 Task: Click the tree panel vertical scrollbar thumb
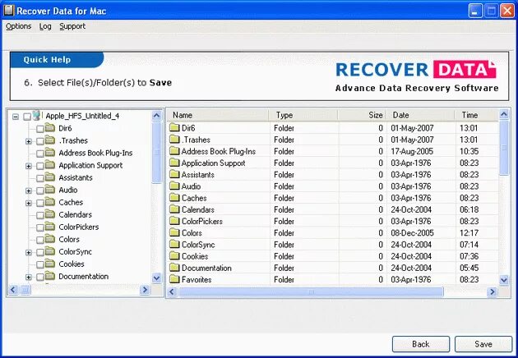(156, 153)
